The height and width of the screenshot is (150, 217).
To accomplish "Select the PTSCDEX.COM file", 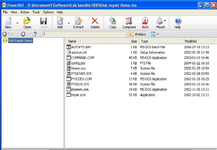I will click(81, 79).
